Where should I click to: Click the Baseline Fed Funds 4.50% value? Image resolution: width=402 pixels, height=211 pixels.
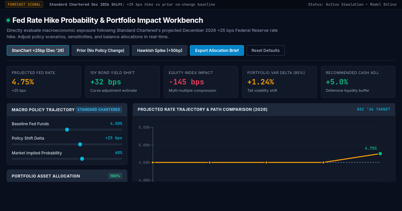point(116,124)
